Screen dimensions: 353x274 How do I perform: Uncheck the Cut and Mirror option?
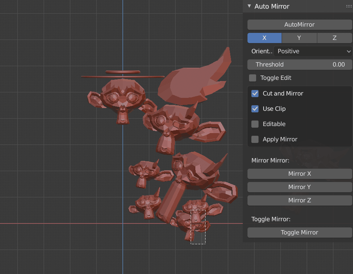pos(255,94)
